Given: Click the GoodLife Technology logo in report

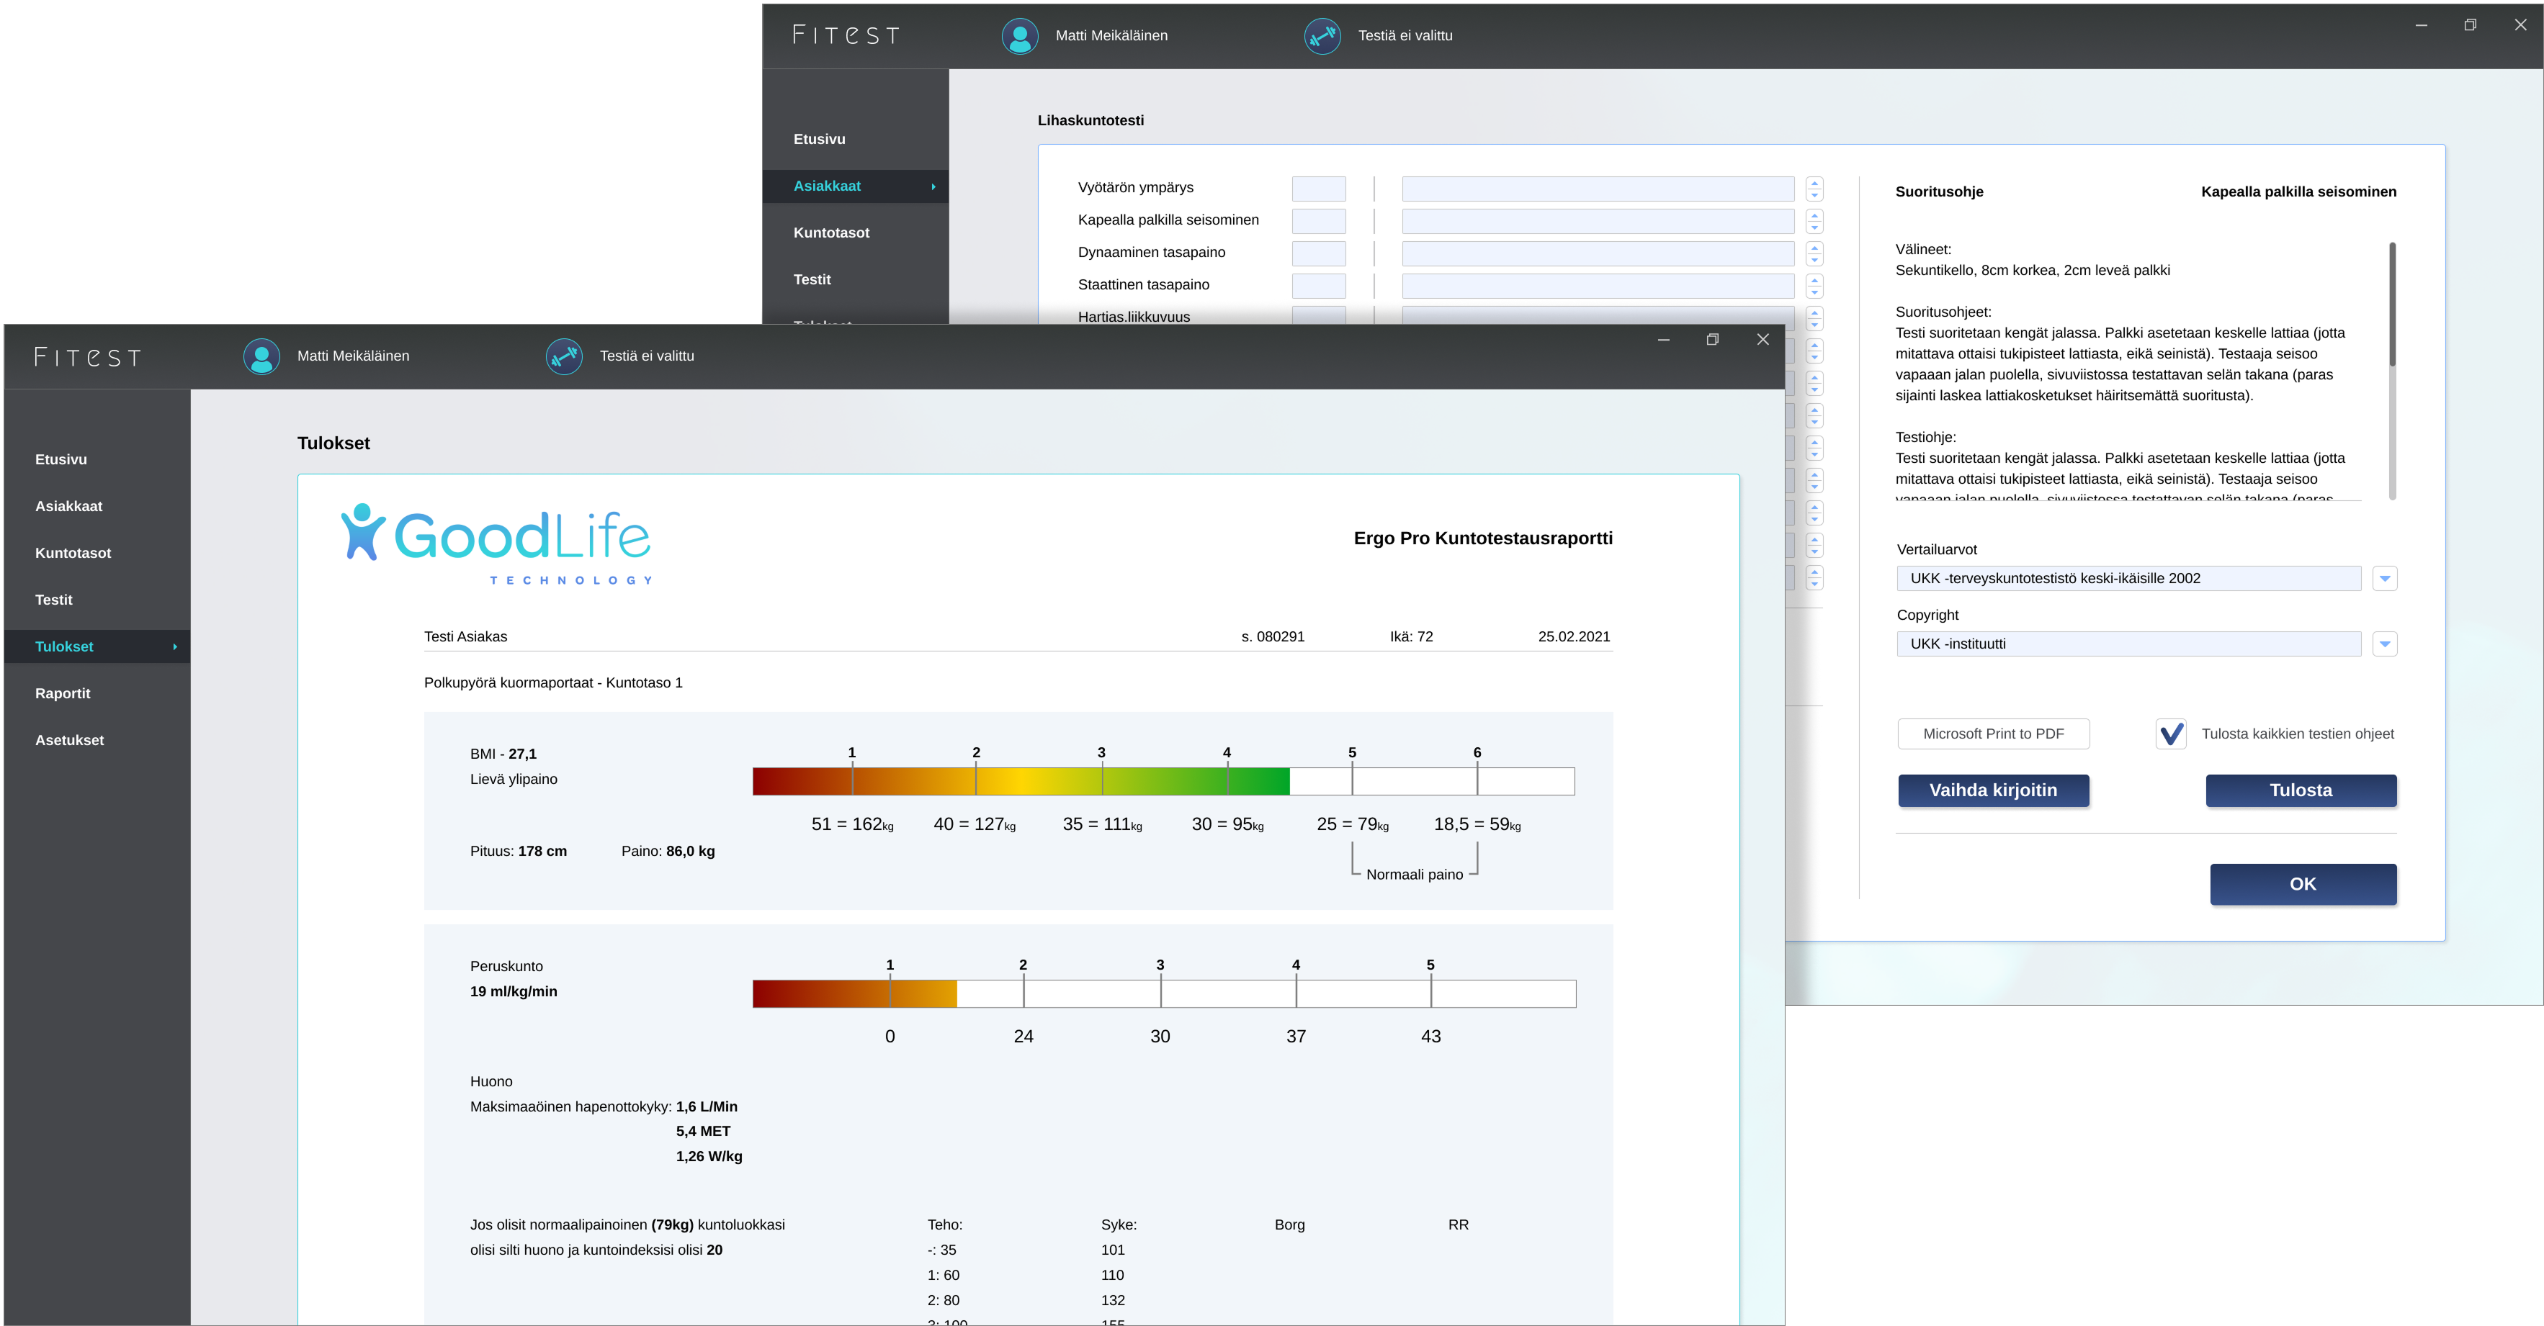Looking at the screenshot, I should coord(497,544).
